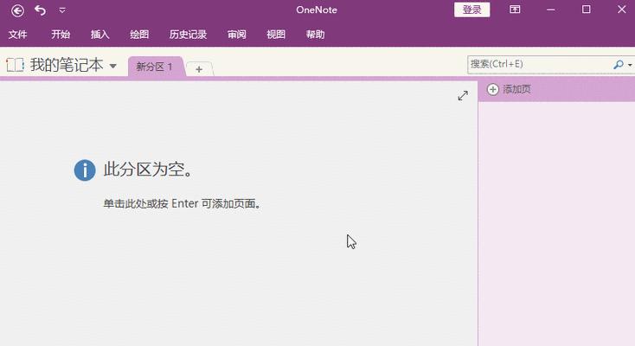This screenshot has height=346, width=635.
Task: Add a new section with plus tab
Action: click(199, 69)
